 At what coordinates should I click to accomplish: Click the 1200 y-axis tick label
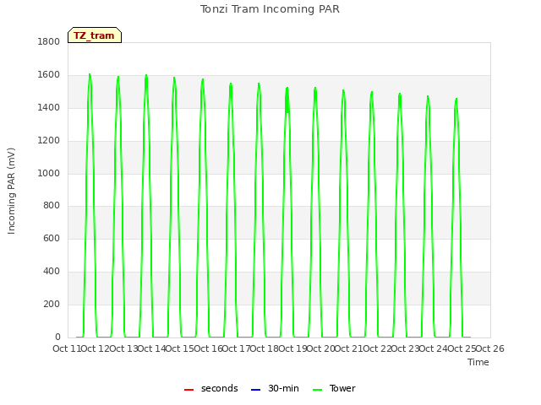49,141
